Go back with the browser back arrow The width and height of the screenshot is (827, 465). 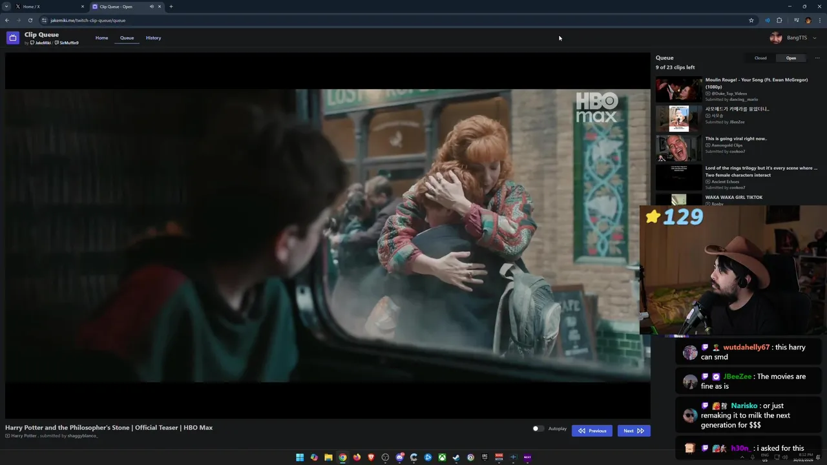pos(7,20)
